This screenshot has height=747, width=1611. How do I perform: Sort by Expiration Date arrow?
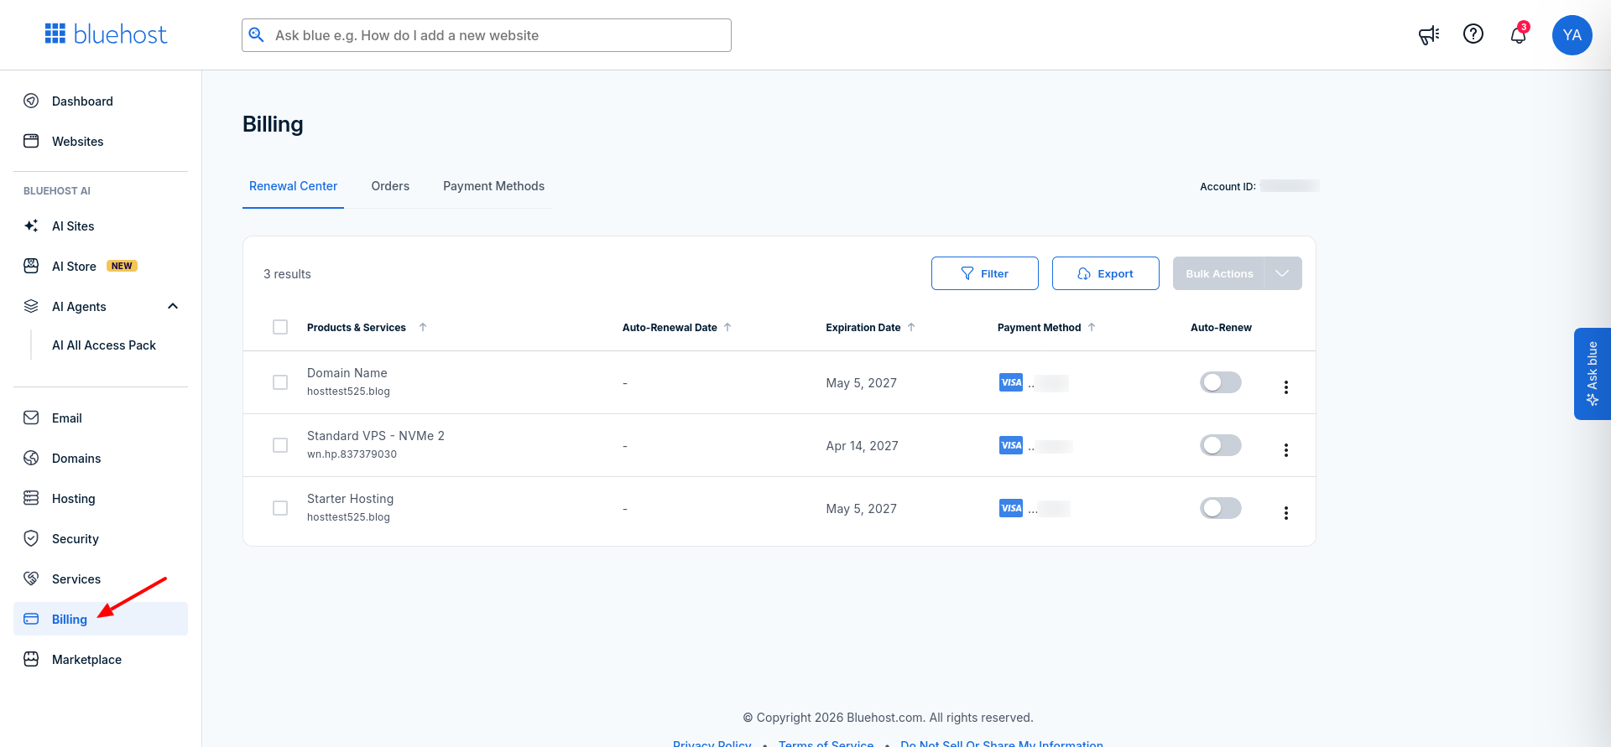[x=911, y=327]
